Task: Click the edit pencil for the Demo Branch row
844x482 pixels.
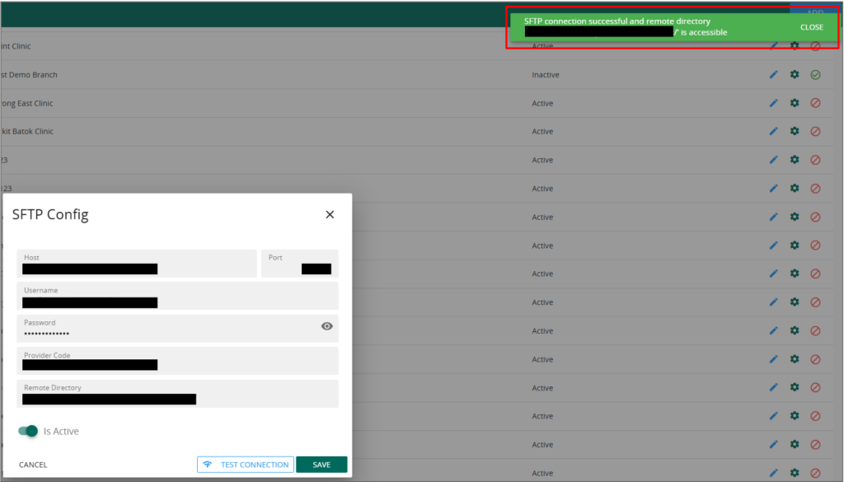Action: (x=773, y=75)
